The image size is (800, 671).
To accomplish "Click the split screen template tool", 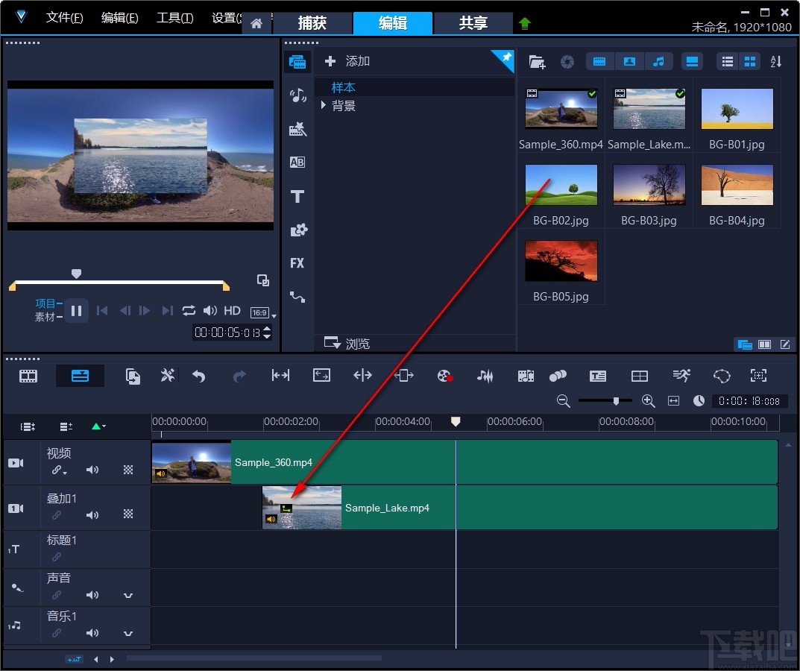I will [x=639, y=376].
